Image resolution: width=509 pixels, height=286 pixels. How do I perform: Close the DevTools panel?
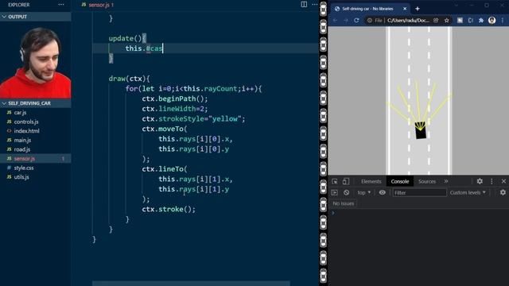pyautogui.click(x=503, y=181)
